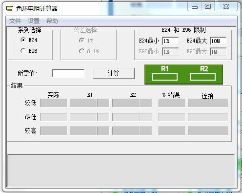Edit the E24最小 value field
The width and height of the screenshot is (242, 193).
(170, 41)
